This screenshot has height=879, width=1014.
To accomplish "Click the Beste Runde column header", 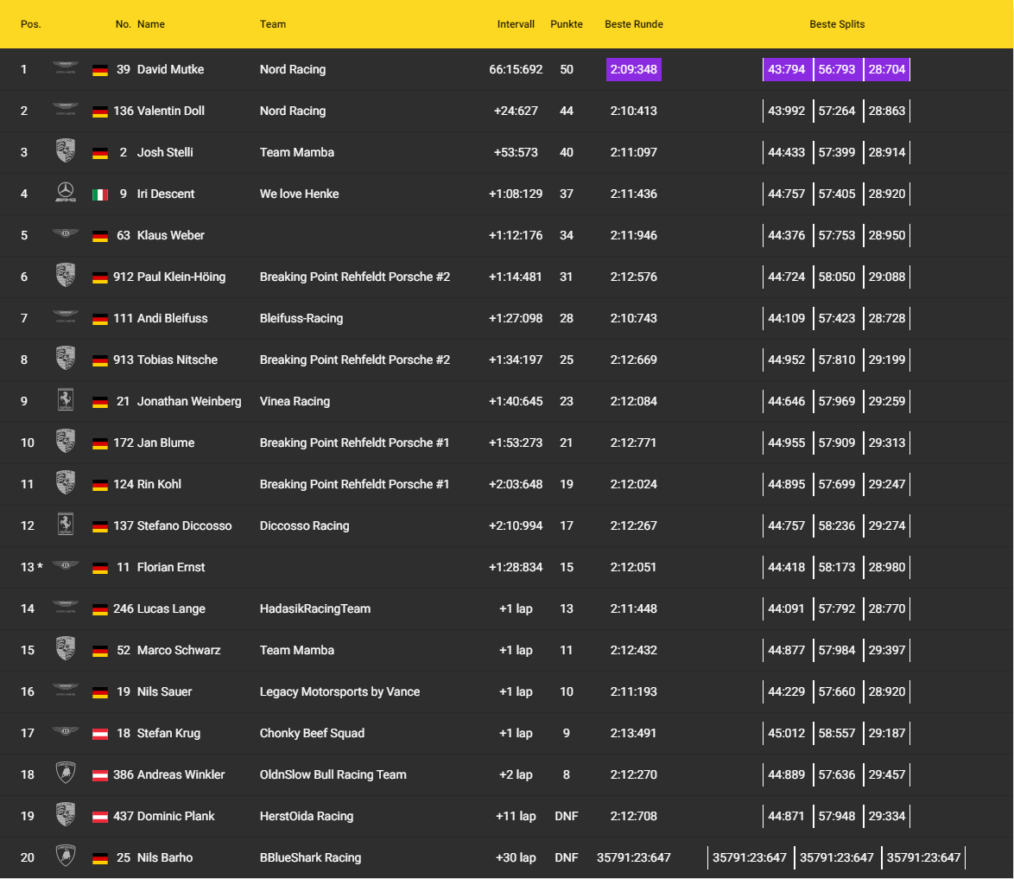I will pyautogui.click(x=634, y=24).
